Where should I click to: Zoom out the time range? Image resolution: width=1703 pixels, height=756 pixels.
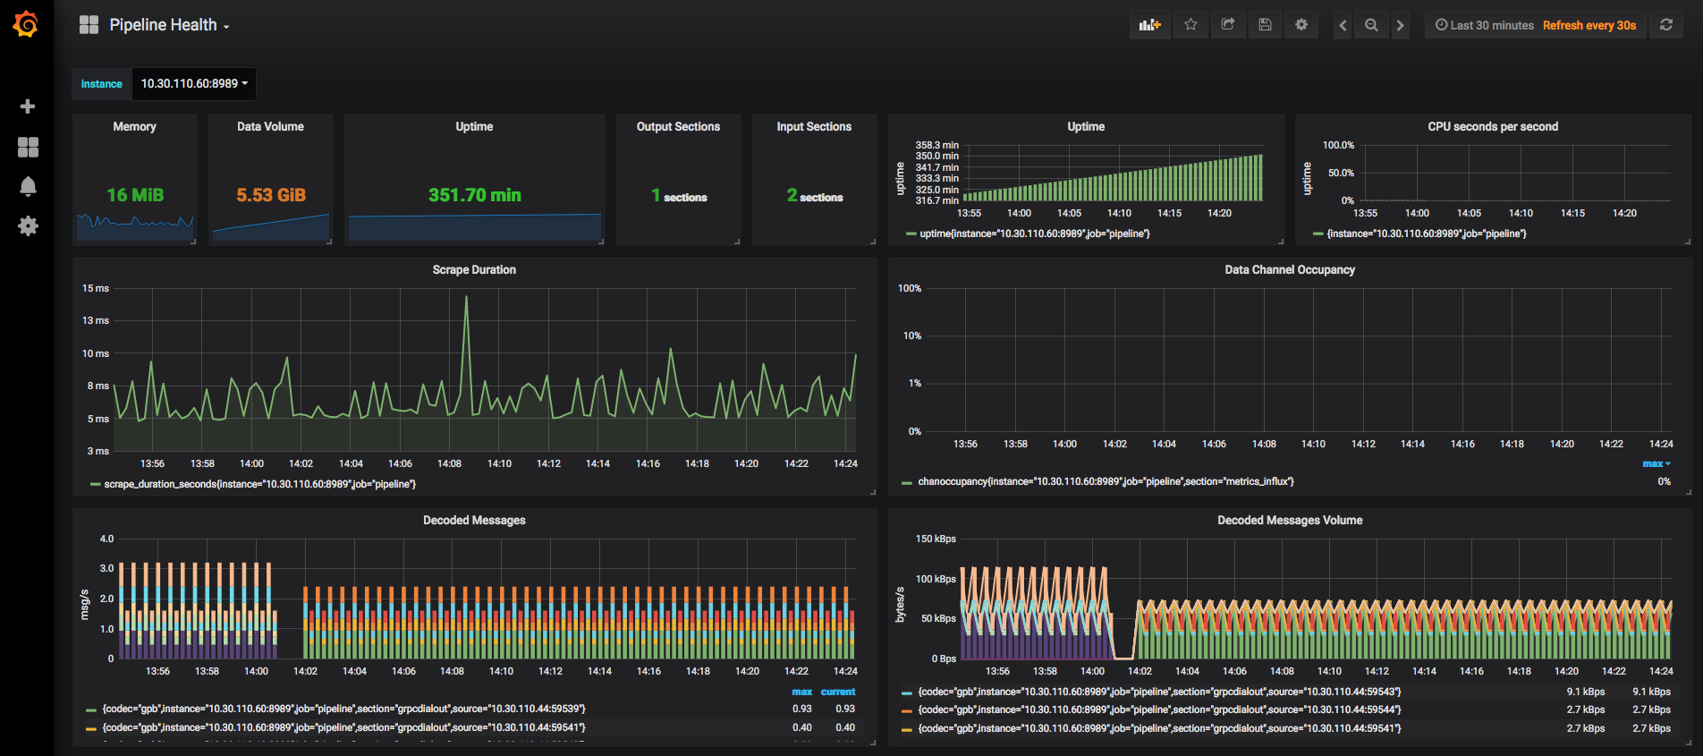[1371, 25]
